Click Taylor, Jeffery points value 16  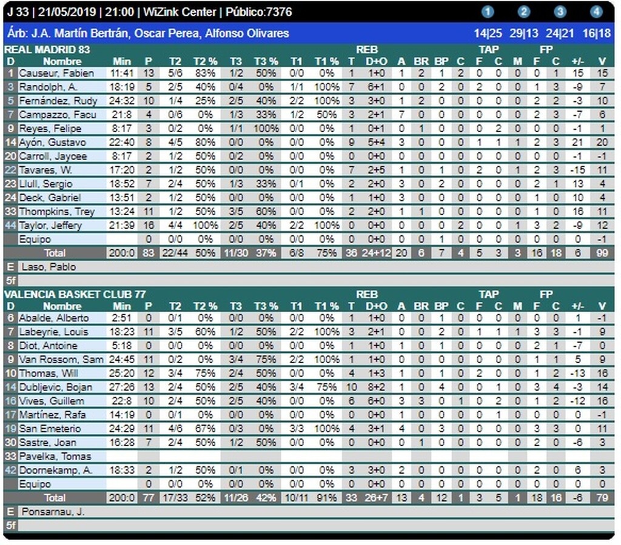click(x=149, y=226)
